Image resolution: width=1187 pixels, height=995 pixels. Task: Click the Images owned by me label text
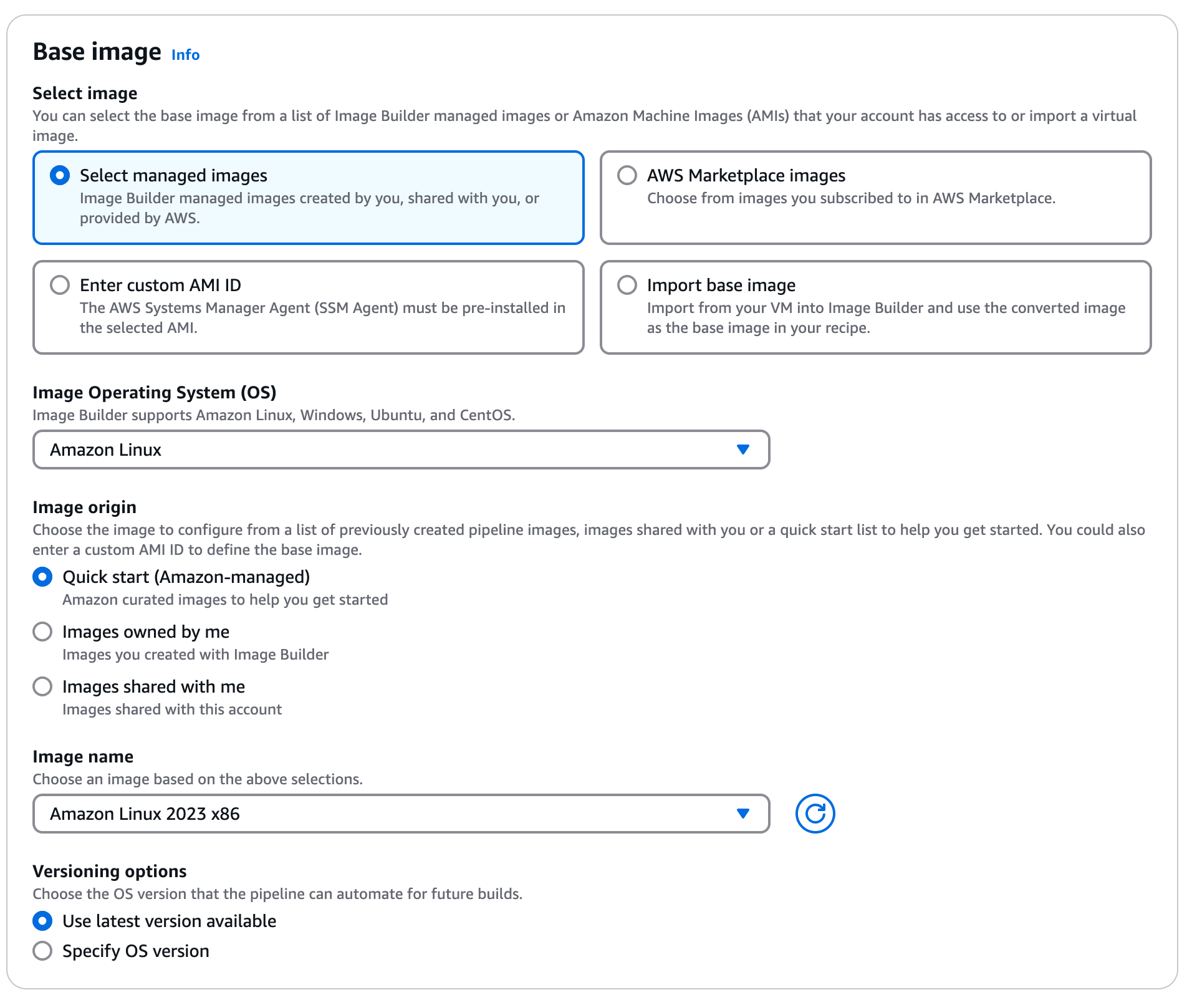146,632
